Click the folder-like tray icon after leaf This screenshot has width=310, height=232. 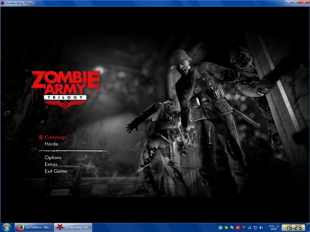(x=232, y=228)
